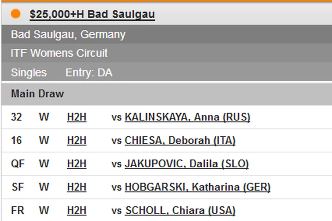Open H2H for the final against Scholl

(x=77, y=210)
